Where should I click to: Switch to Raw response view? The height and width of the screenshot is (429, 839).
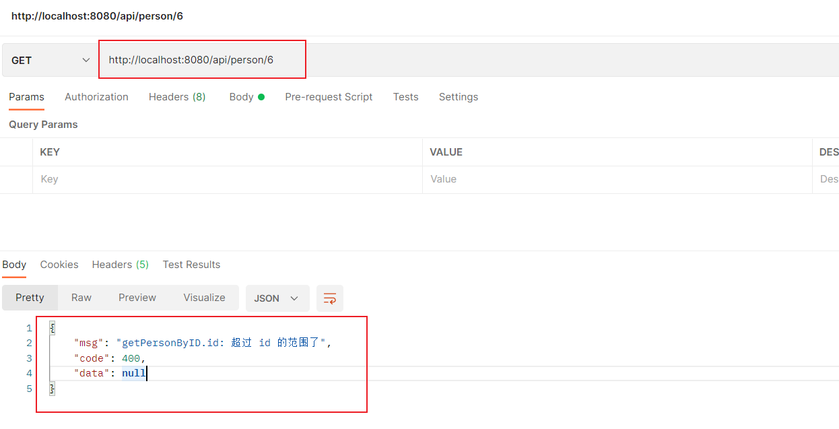81,298
